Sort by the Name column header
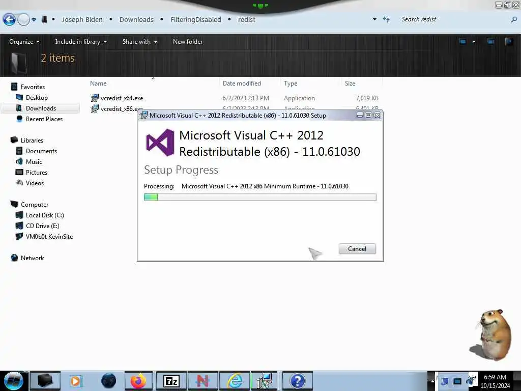Image resolution: width=521 pixels, height=391 pixels. (98, 83)
